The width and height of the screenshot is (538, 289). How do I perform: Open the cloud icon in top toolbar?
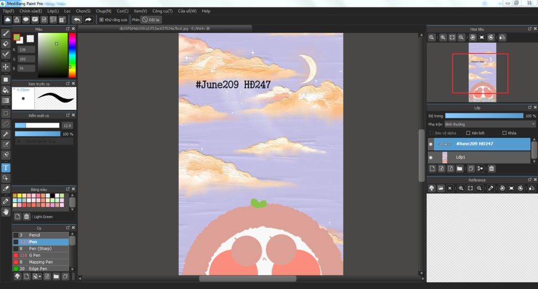click(x=7, y=19)
